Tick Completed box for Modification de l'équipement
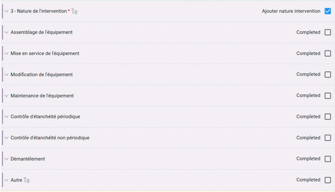The image size is (335, 192). pos(328,75)
